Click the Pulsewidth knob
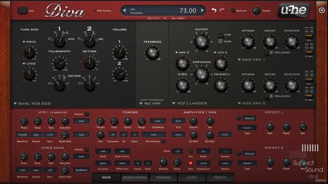Screen dimensions: 328x184 (59, 63)
